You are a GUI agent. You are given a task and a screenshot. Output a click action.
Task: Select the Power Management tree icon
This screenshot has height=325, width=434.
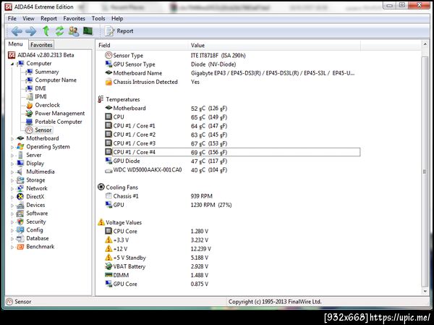tap(29, 114)
